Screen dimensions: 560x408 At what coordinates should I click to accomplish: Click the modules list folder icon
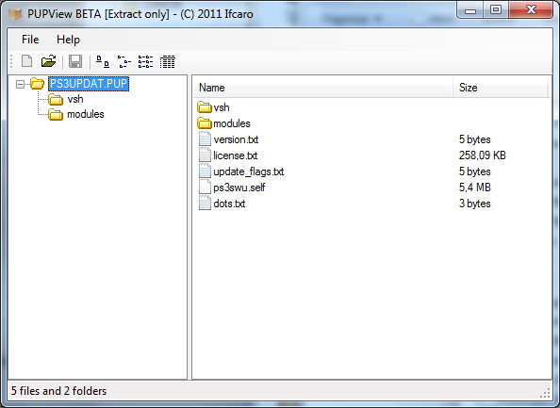coord(205,122)
